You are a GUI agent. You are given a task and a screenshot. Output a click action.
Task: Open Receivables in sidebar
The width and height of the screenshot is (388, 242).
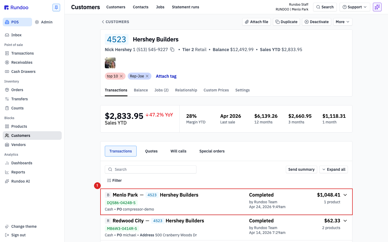(32, 62)
